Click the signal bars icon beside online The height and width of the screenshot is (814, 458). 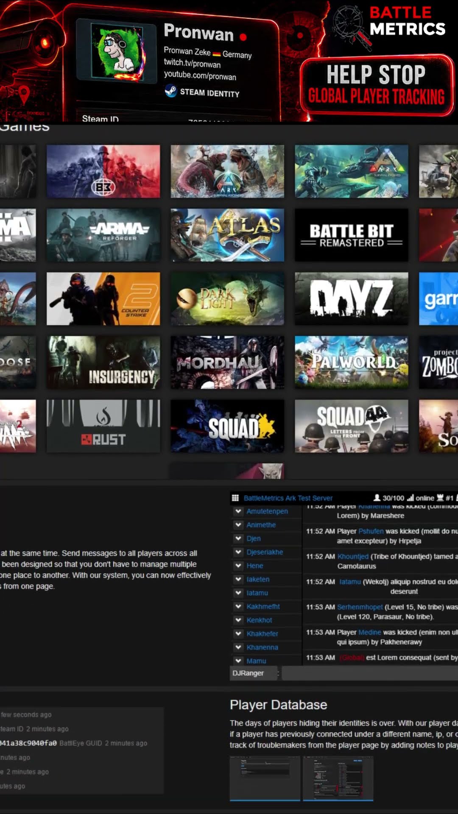pyautogui.click(x=410, y=498)
